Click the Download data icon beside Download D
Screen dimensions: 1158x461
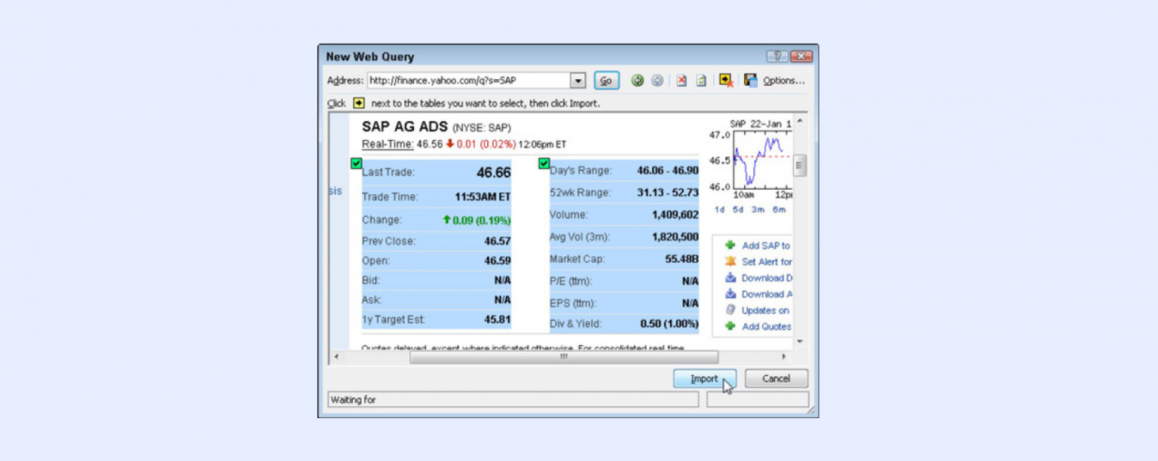729,278
